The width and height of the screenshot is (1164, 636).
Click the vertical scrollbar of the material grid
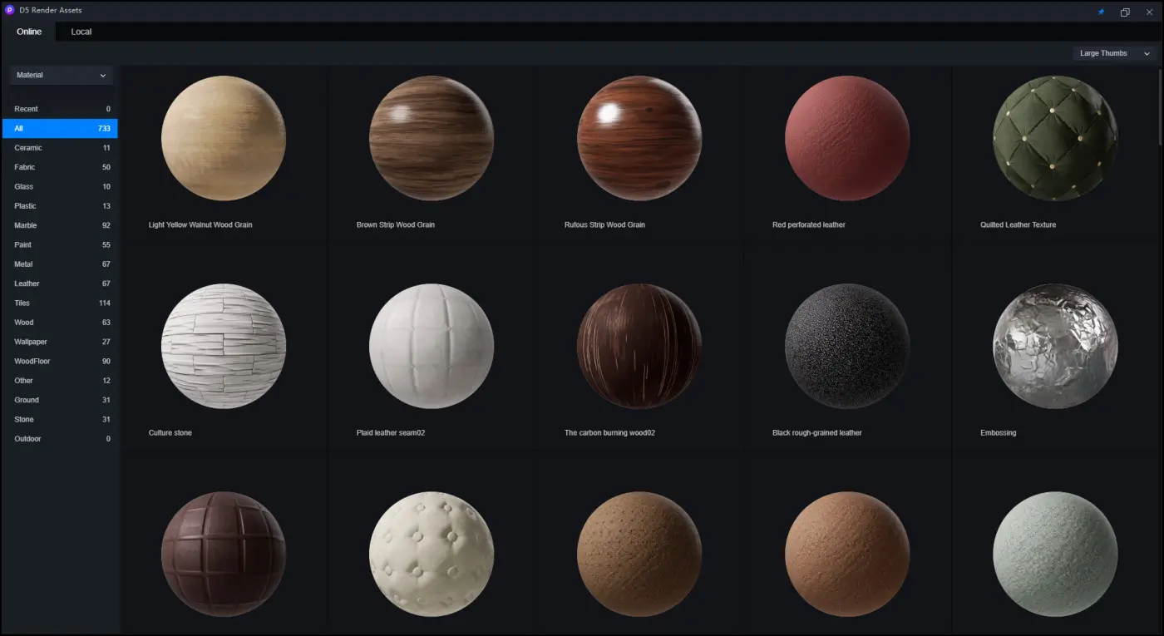pyautogui.click(x=1161, y=108)
